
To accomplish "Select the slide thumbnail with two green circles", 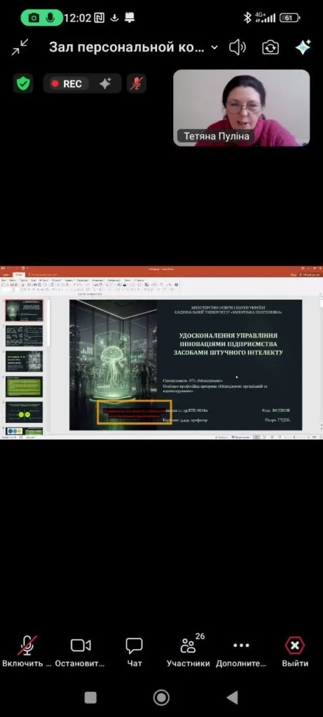I will pos(25,412).
